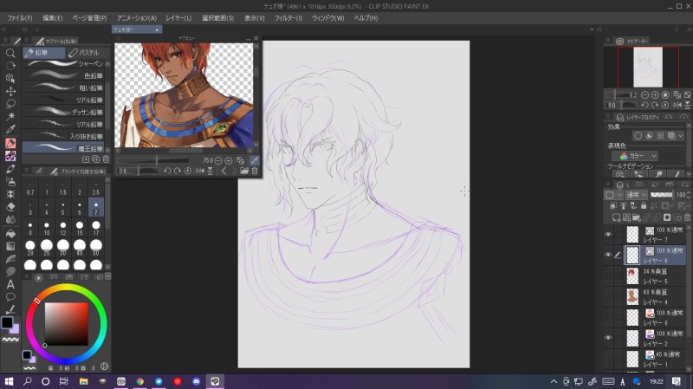Choose the デッサン鉛筆 brush
Screen dimensions: 693x389
pyautogui.click(x=63, y=112)
